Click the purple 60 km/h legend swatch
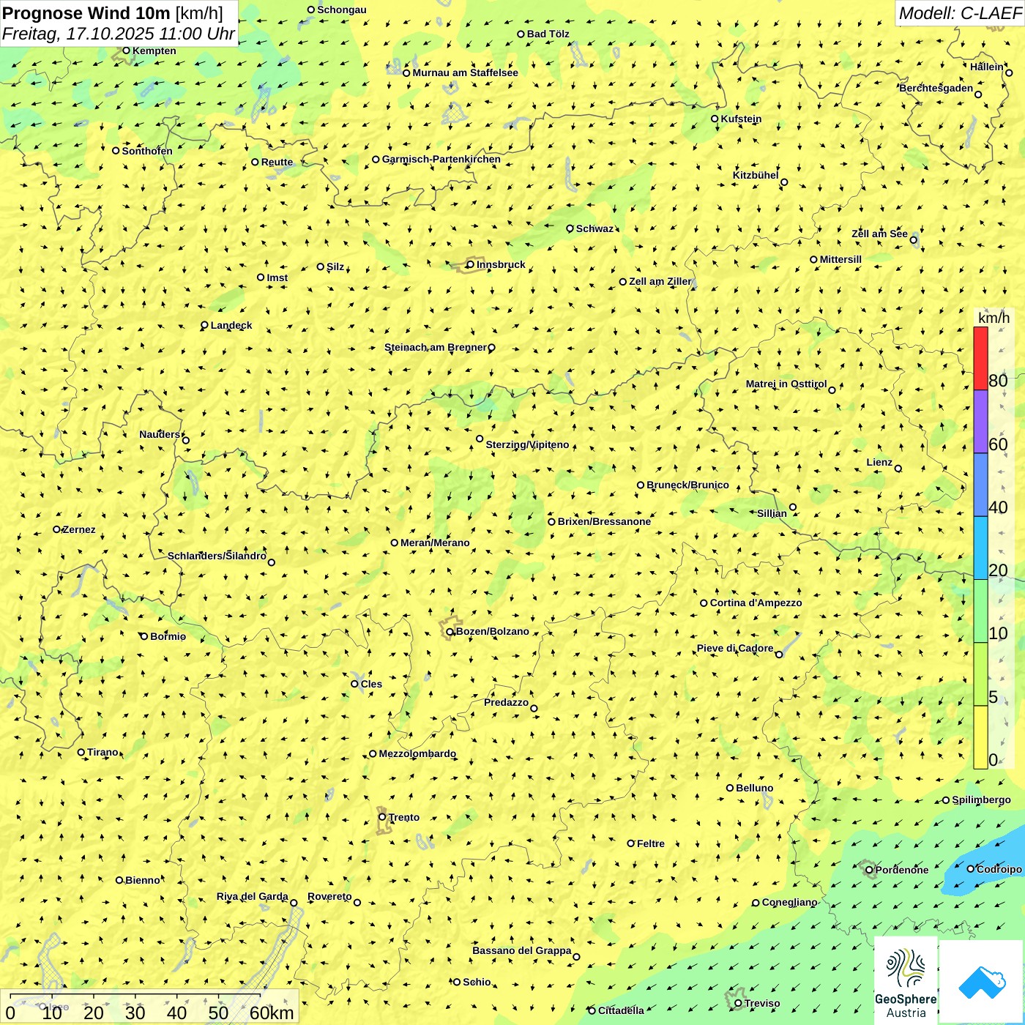The image size is (1025, 1025). point(980,422)
